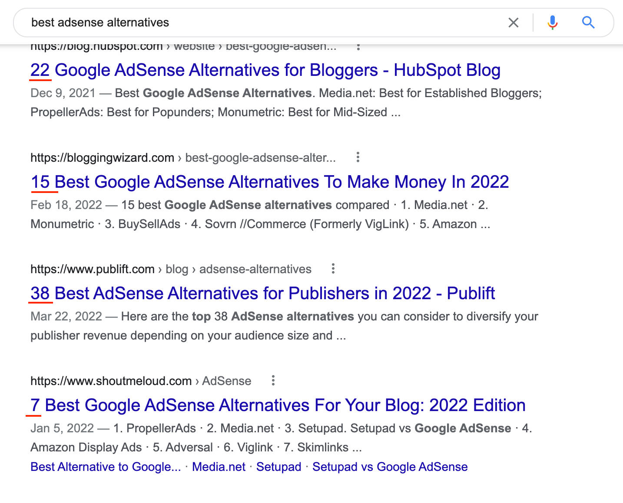Open the HubSpot article about 22 AdSense alternatives
623x503 pixels.
[x=265, y=70]
